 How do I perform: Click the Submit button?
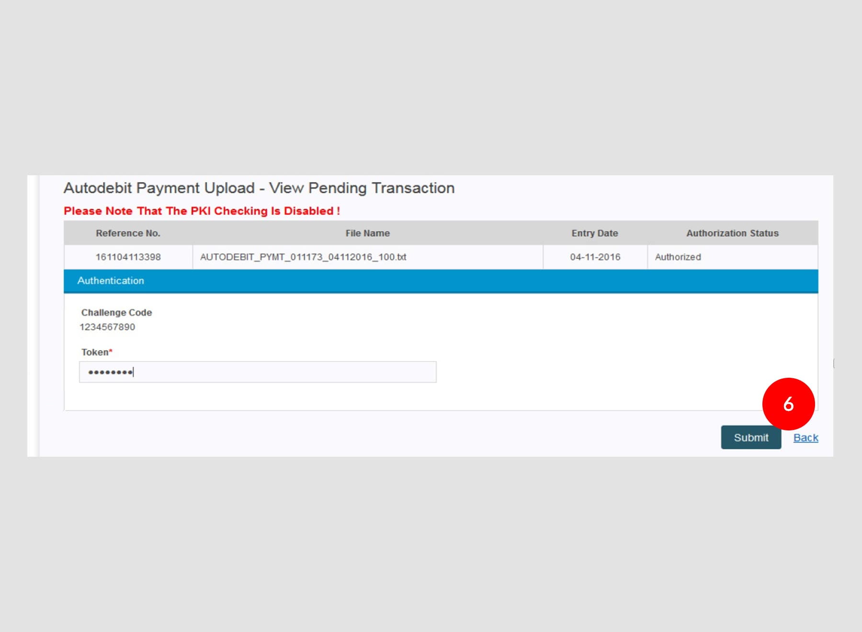click(750, 437)
